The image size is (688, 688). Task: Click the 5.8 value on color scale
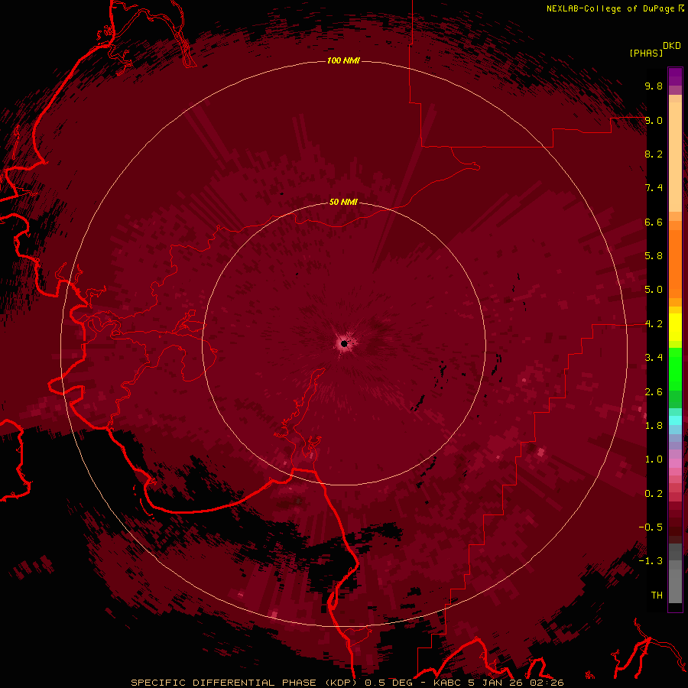(654, 256)
